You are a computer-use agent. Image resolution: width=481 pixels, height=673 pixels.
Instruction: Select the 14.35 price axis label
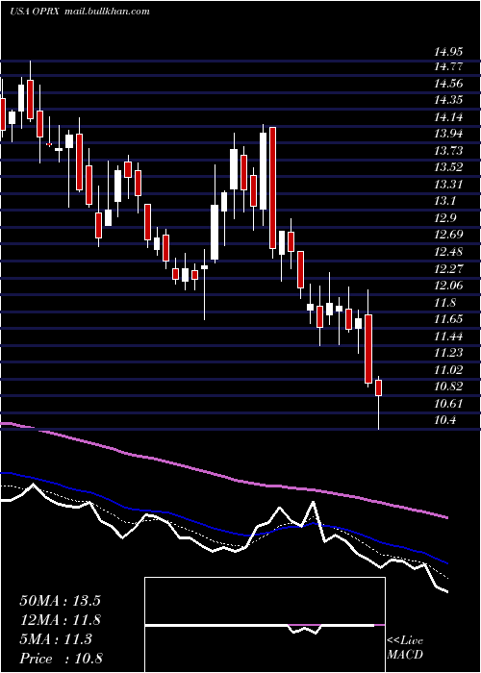click(448, 100)
